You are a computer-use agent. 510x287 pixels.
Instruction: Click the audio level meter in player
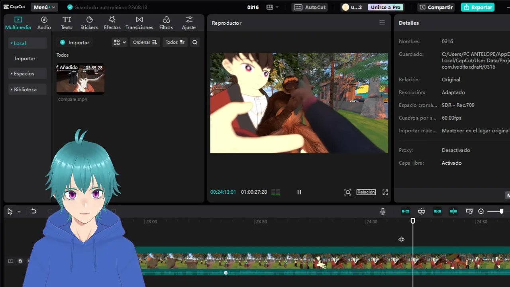pyautogui.click(x=276, y=192)
